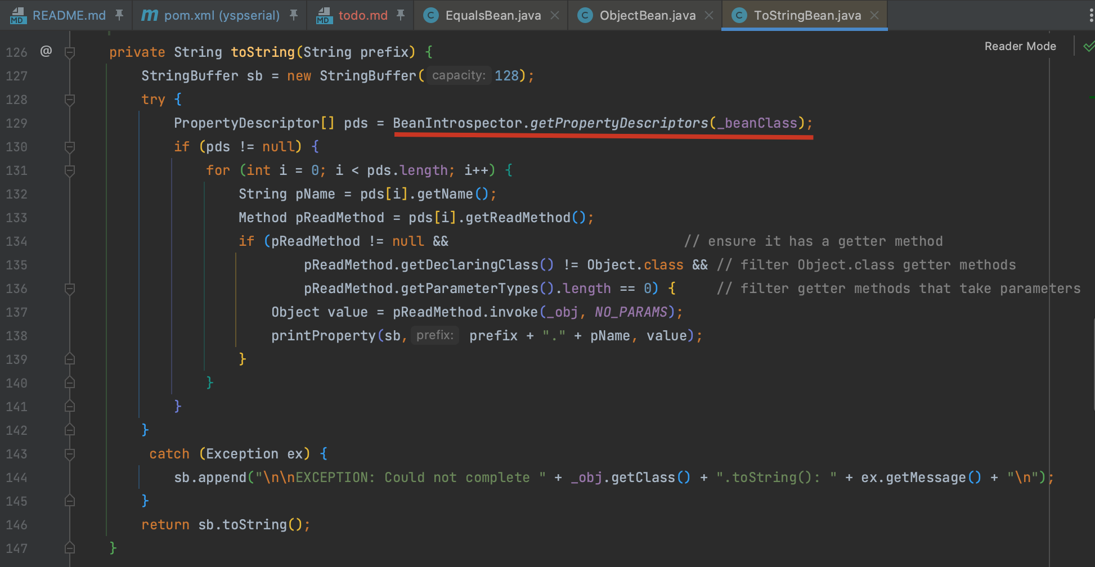Viewport: 1095px width, 567px height.
Task: Select the ToStringBean.java tab
Action: pos(807,15)
